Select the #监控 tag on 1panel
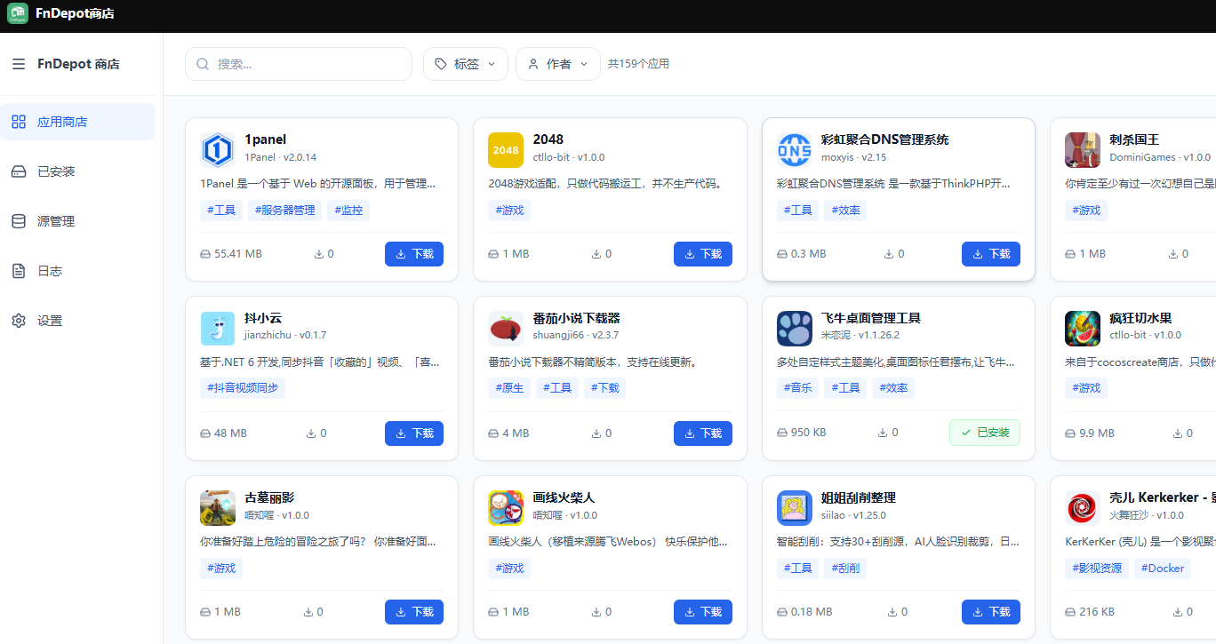This screenshot has height=644, width=1216. coord(348,211)
